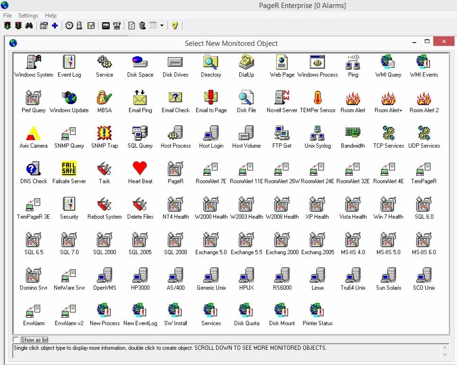Click the clock icon in the toolbar
Image resolution: width=457 pixels, height=365 pixels.
(x=69, y=26)
